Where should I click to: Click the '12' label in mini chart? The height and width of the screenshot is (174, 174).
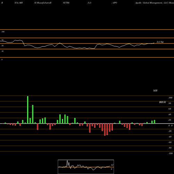112,165
